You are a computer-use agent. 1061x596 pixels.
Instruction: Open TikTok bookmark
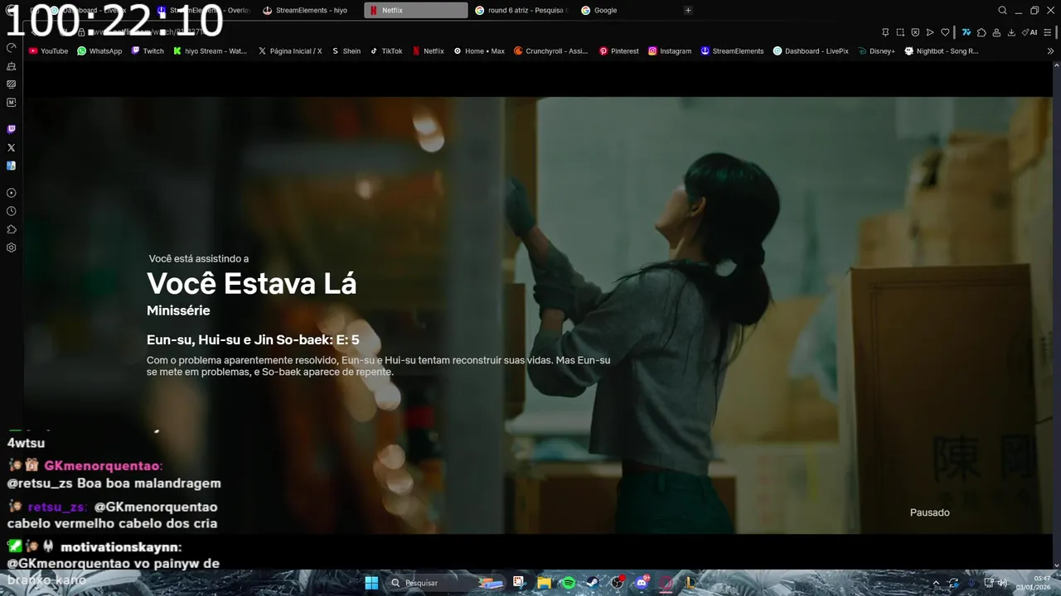click(386, 50)
